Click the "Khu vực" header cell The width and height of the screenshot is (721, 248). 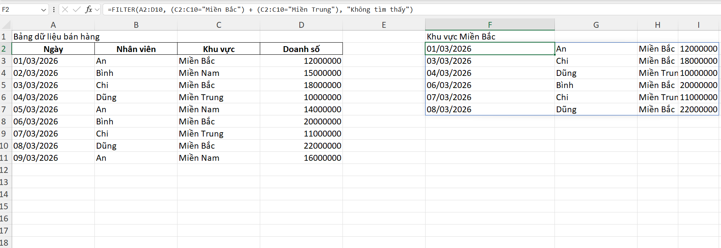pyautogui.click(x=219, y=49)
